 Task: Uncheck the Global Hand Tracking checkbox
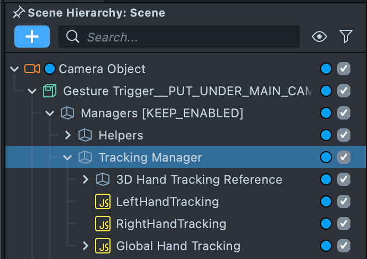(344, 246)
